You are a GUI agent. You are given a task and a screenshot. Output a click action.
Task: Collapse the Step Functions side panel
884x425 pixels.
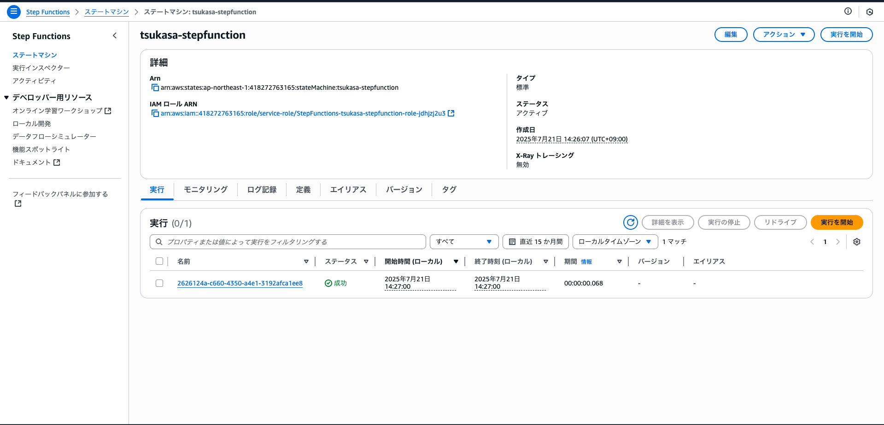(x=115, y=36)
